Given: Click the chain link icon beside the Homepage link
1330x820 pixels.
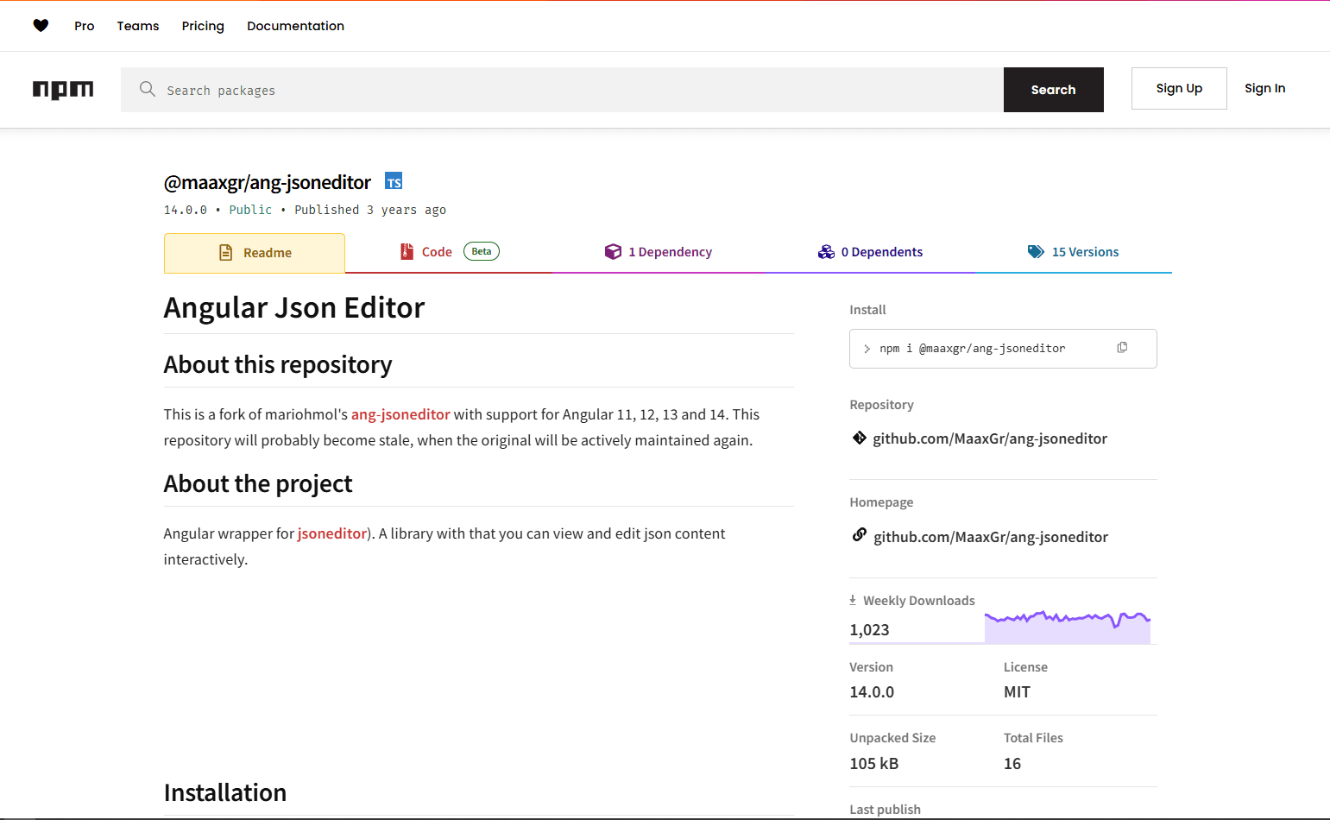Looking at the screenshot, I should coord(859,535).
